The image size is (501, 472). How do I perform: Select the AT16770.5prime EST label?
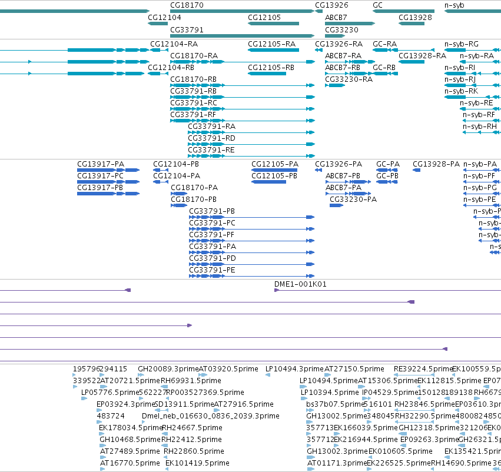pos(130,463)
